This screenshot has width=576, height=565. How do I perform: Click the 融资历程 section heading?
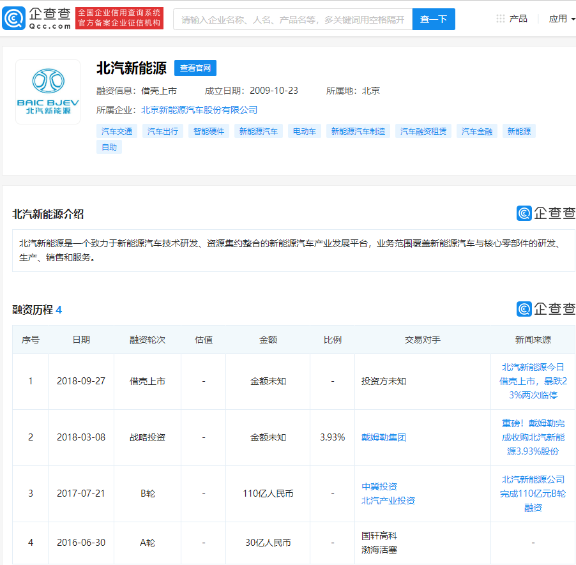pos(33,310)
